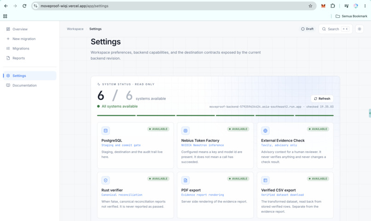Click the PDF export title
The height and width of the screenshot is (221, 371).
coord(191,190)
